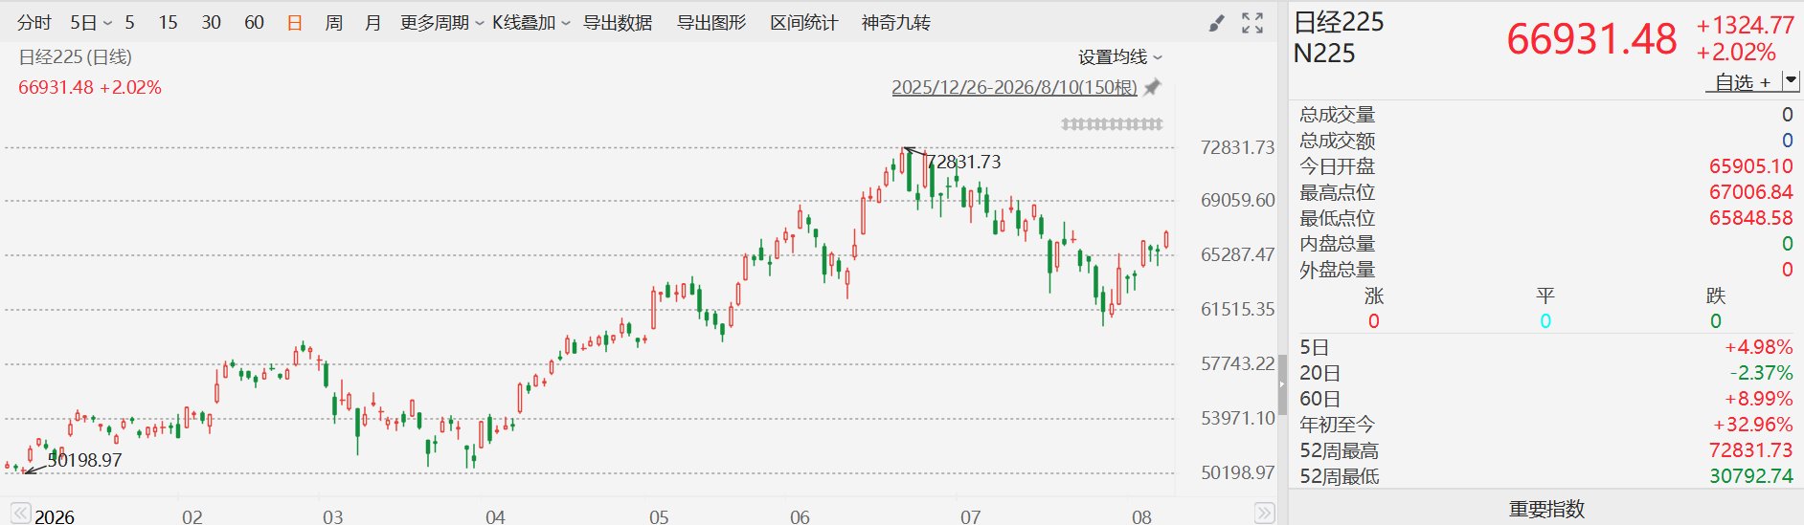Open the 更多周期 period dropdown
Viewport: 1804px width, 525px height.
pos(441,22)
